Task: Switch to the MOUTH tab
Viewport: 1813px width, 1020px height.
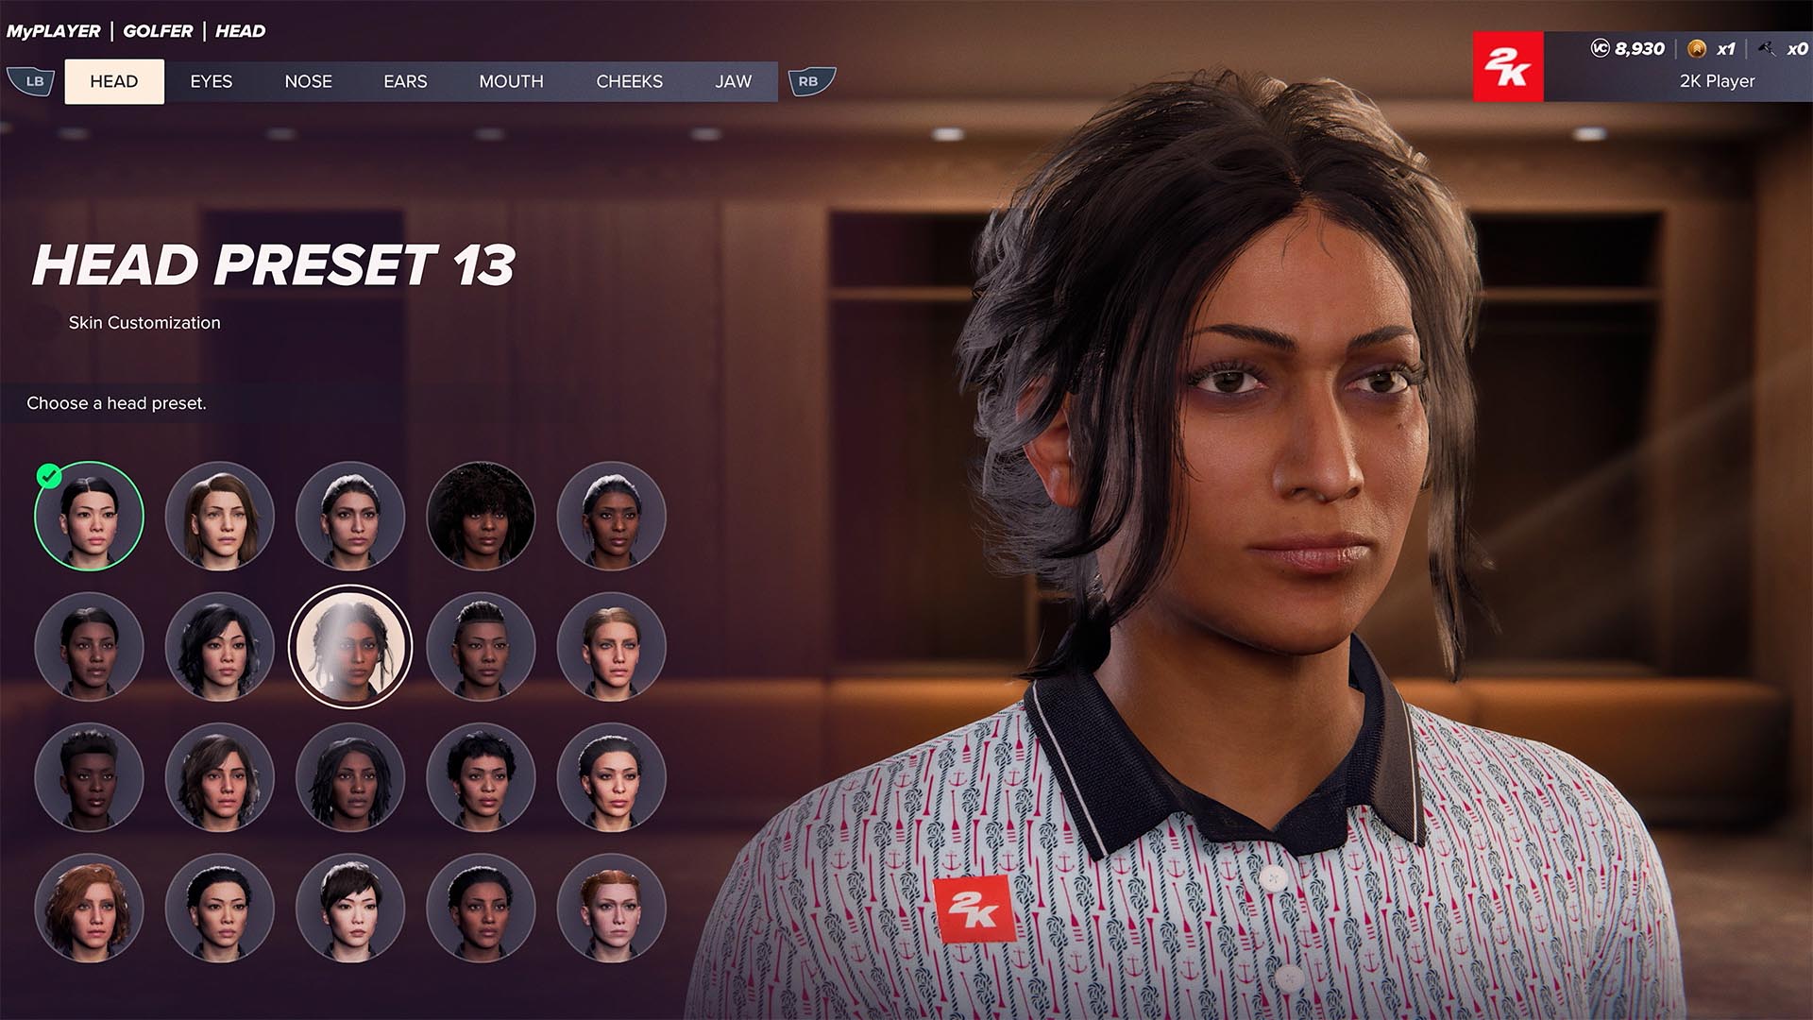Action: [x=510, y=81]
